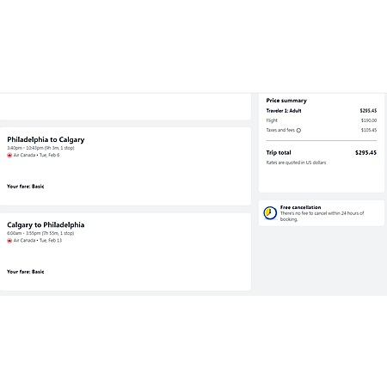Click the Taxes and fees amount $105.45
The width and height of the screenshot is (387, 387).
pyautogui.click(x=369, y=130)
